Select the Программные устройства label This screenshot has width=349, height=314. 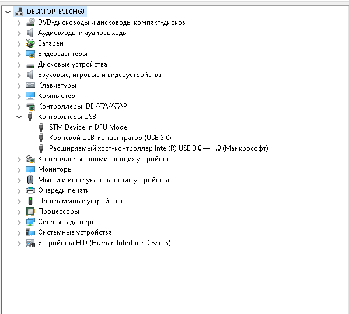tap(80, 201)
